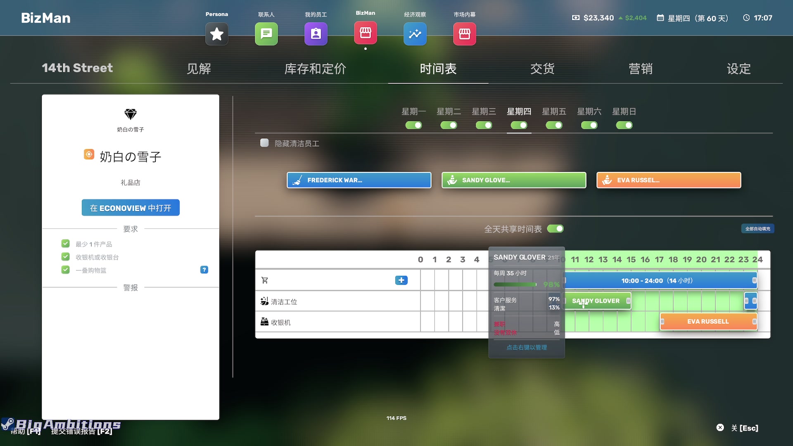The width and height of the screenshot is (793, 446).
Task: Open the blue economy watch chart icon
Action: click(x=415, y=34)
